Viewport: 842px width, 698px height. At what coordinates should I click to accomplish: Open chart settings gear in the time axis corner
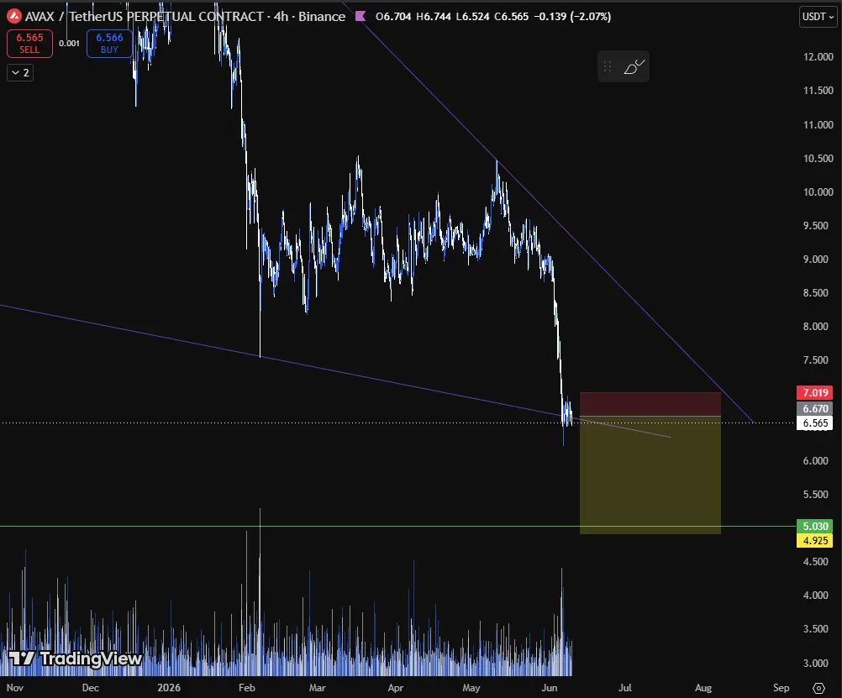point(819,688)
